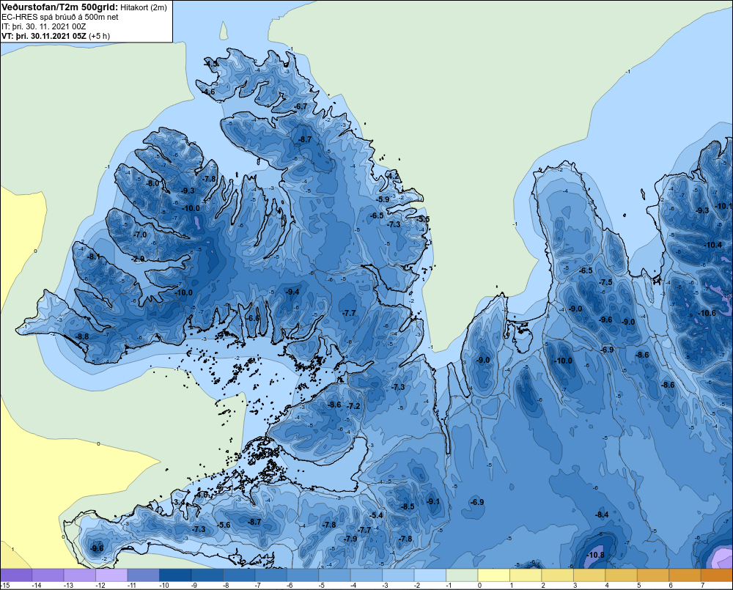Click the legend swatch between 6 and 7

[685, 575]
